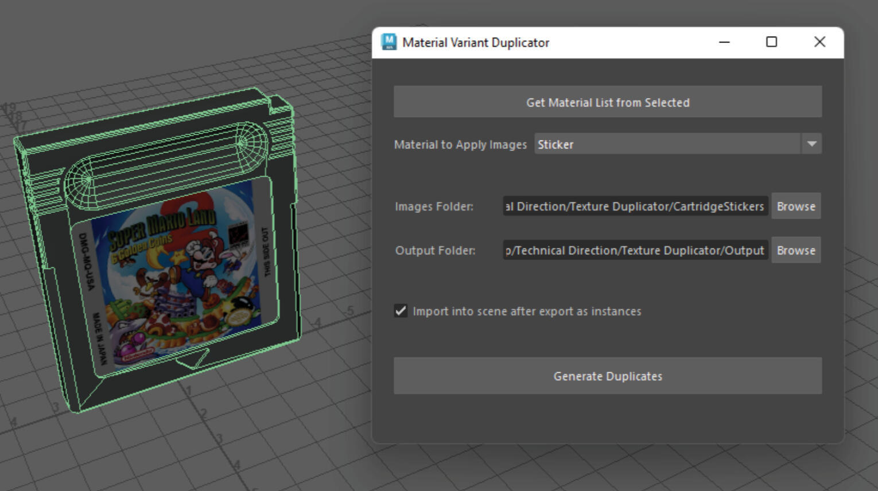This screenshot has height=491, width=878.
Task: Minimize the Material Variant Duplicator window
Action: click(724, 42)
